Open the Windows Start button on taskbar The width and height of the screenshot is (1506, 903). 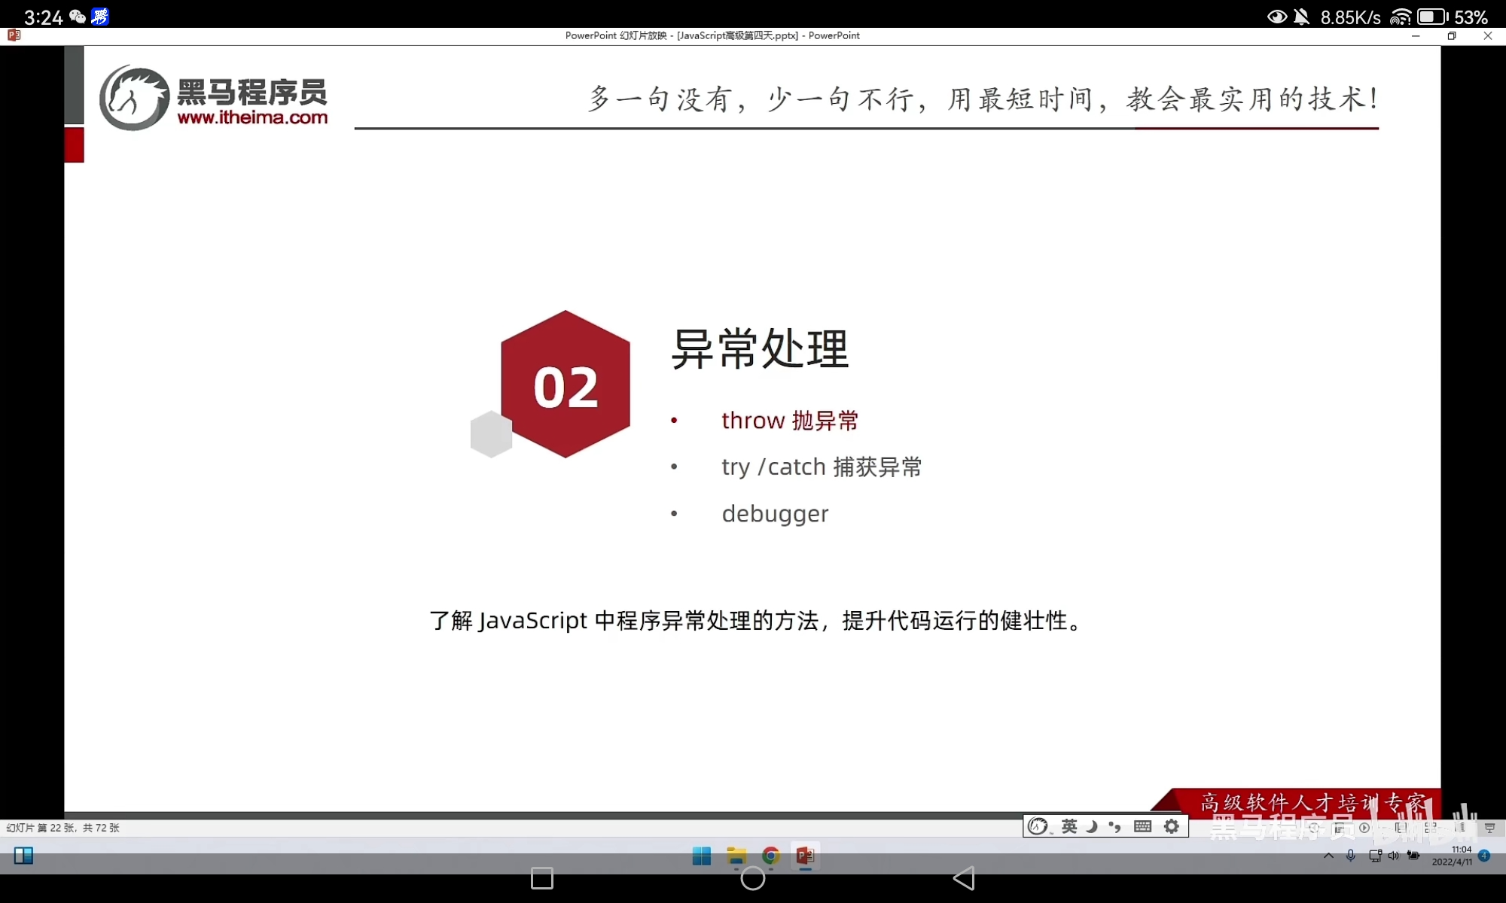coord(701,856)
